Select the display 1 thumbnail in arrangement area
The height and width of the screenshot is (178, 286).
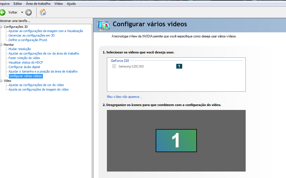pos(176,141)
